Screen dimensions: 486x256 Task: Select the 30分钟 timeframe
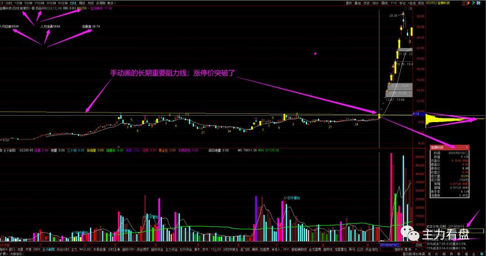point(51,3)
